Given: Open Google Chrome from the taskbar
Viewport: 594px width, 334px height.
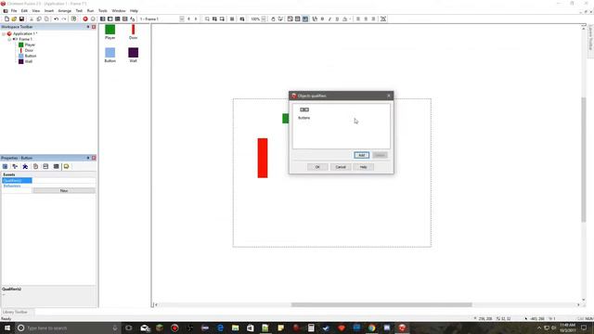Looking at the screenshot, I should [371, 328].
